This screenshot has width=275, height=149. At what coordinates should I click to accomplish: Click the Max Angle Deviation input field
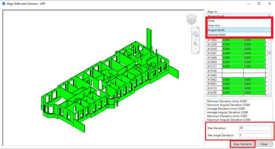[255, 135]
